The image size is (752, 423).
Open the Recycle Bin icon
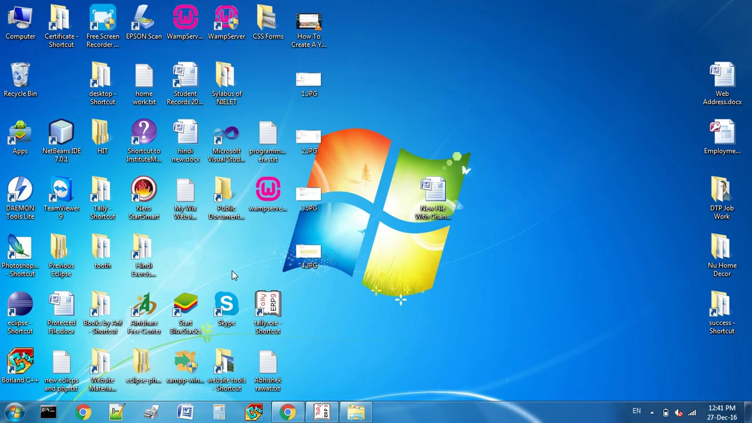click(20, 80)
